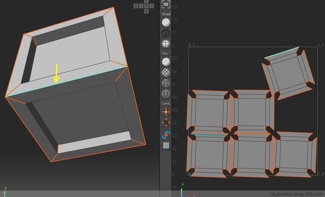Switch to the R side view button
Viewport: 325px width, 197px height.
coord(151,6)
